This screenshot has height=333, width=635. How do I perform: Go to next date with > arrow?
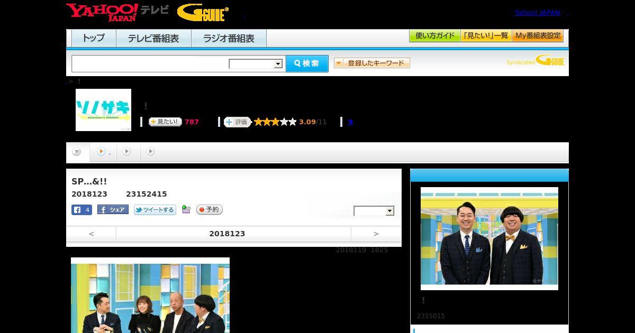(x=376, y=234)
